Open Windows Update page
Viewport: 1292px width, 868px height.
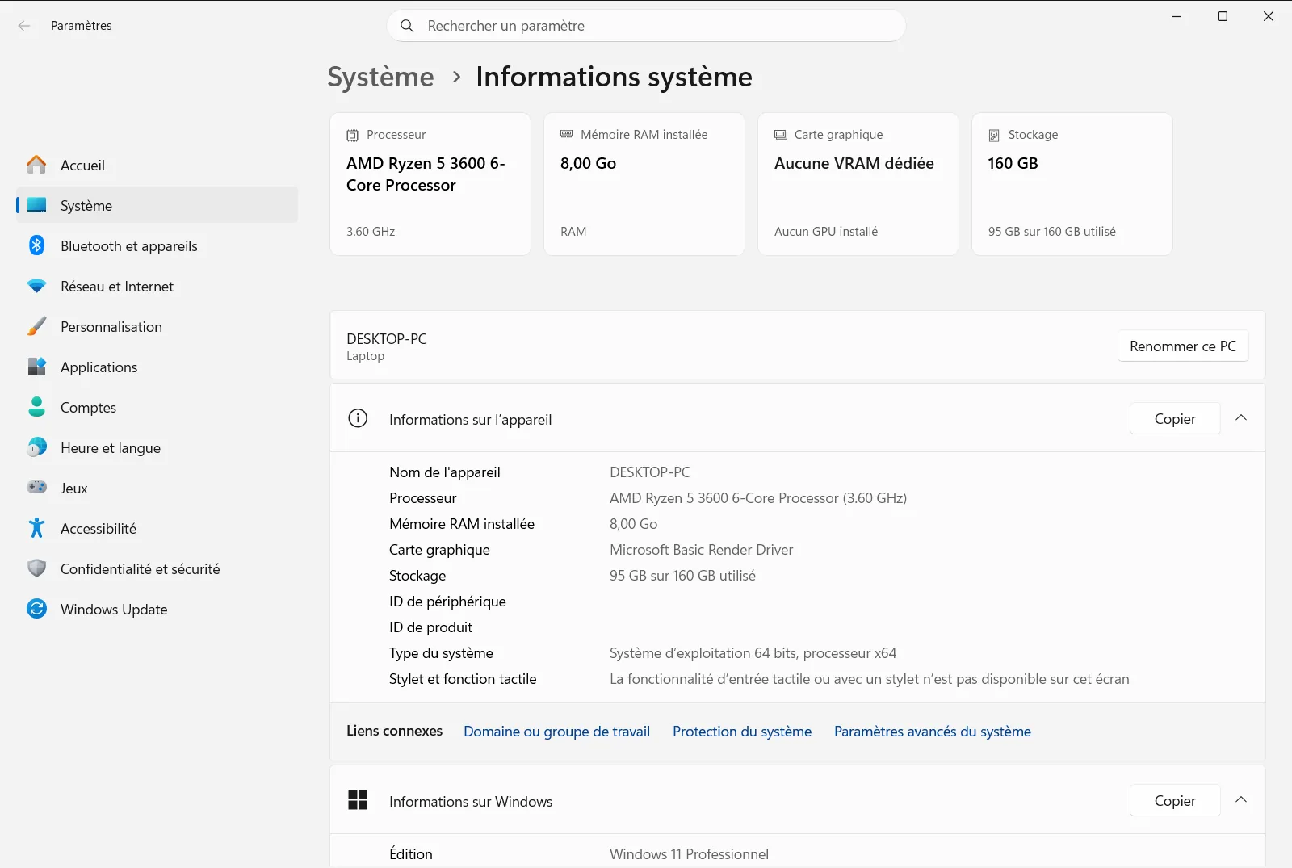click(x=157, y=609)
